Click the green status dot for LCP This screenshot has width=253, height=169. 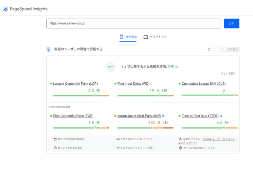(x=51, y=84)
